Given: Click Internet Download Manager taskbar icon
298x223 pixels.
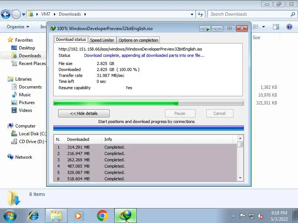Looking at the screenshot, I should point(126,216).
